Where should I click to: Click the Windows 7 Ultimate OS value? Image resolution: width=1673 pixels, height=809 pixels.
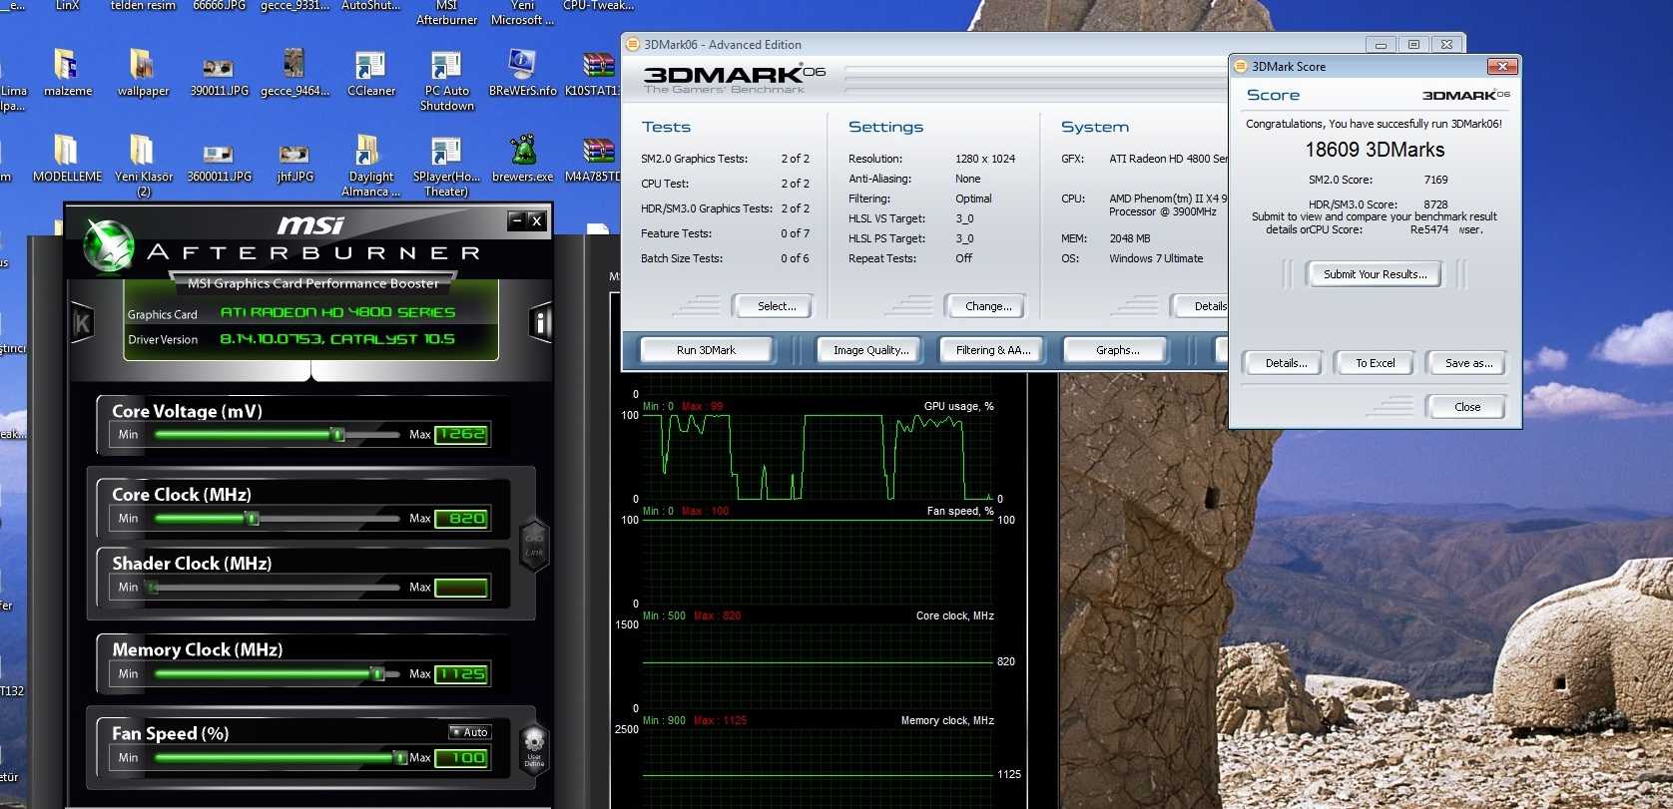[x=1156, y=258]
